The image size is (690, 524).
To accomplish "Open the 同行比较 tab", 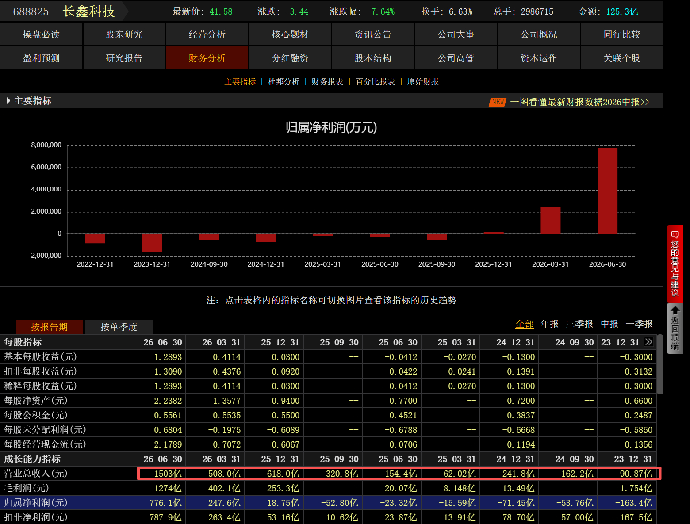I will [x=622, y=34].
